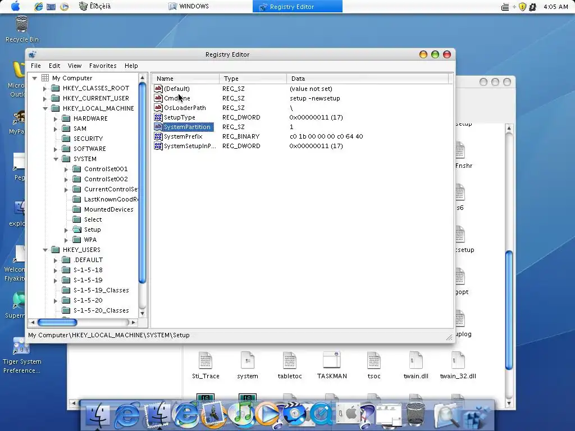
Task: Select the SystemPartition value name
Action: tap(187, 127)
